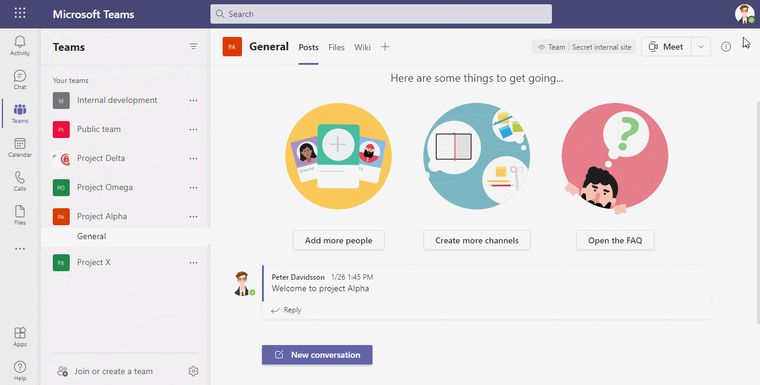This screenshot has height=385, width=760.
Task: Open more options for Project Delta
Action: tap(193, 159)
